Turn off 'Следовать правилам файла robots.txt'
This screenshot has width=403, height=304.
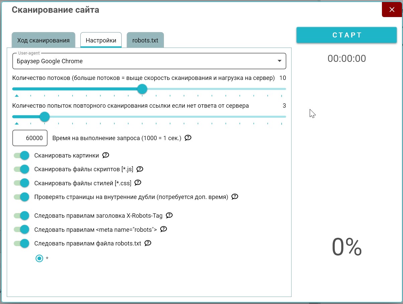[22, 243]
